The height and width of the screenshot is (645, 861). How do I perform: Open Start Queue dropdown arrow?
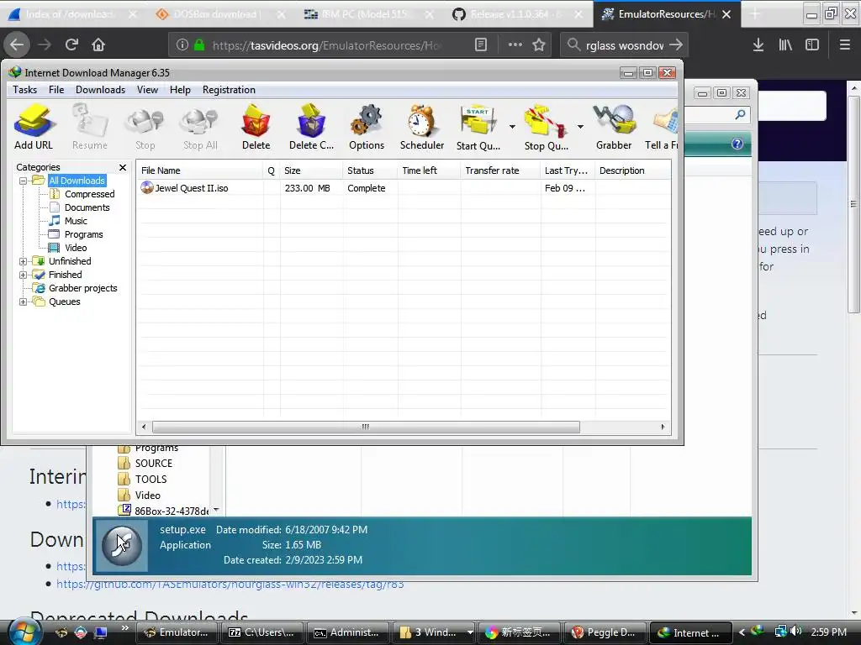[512, 127]
